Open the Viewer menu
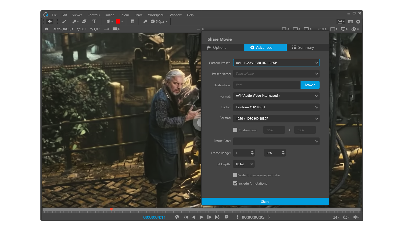The image size is (402, 232). point(77,15)
